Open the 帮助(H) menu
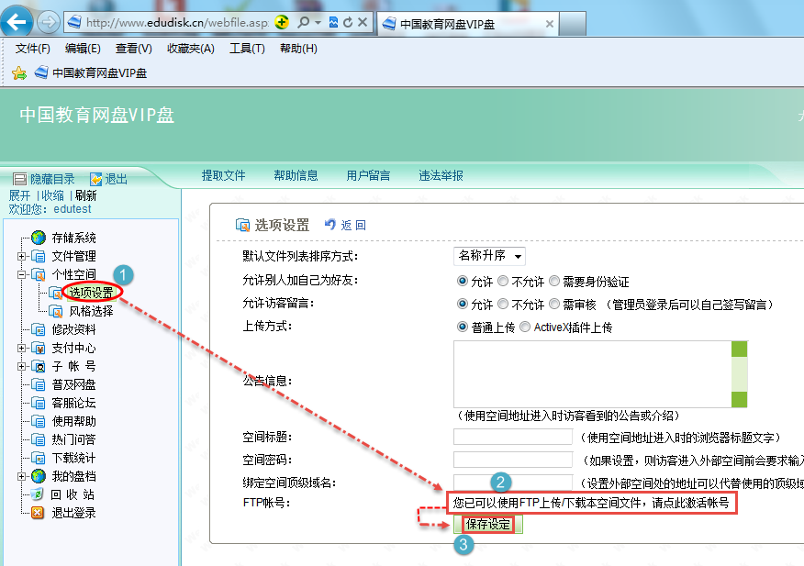 coord(298,49)
